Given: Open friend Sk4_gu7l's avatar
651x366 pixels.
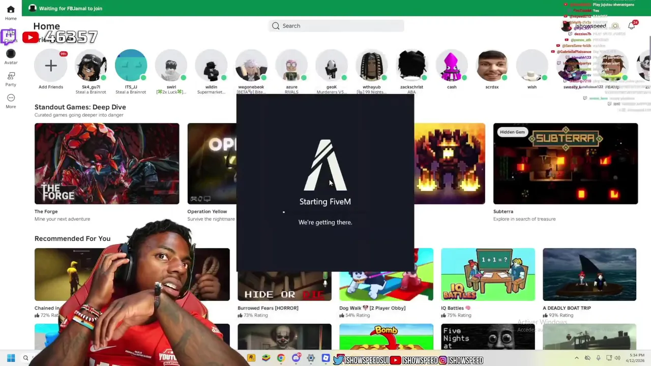Looking at the screenshot, I should pyautogui.click(x=91, y=66).
